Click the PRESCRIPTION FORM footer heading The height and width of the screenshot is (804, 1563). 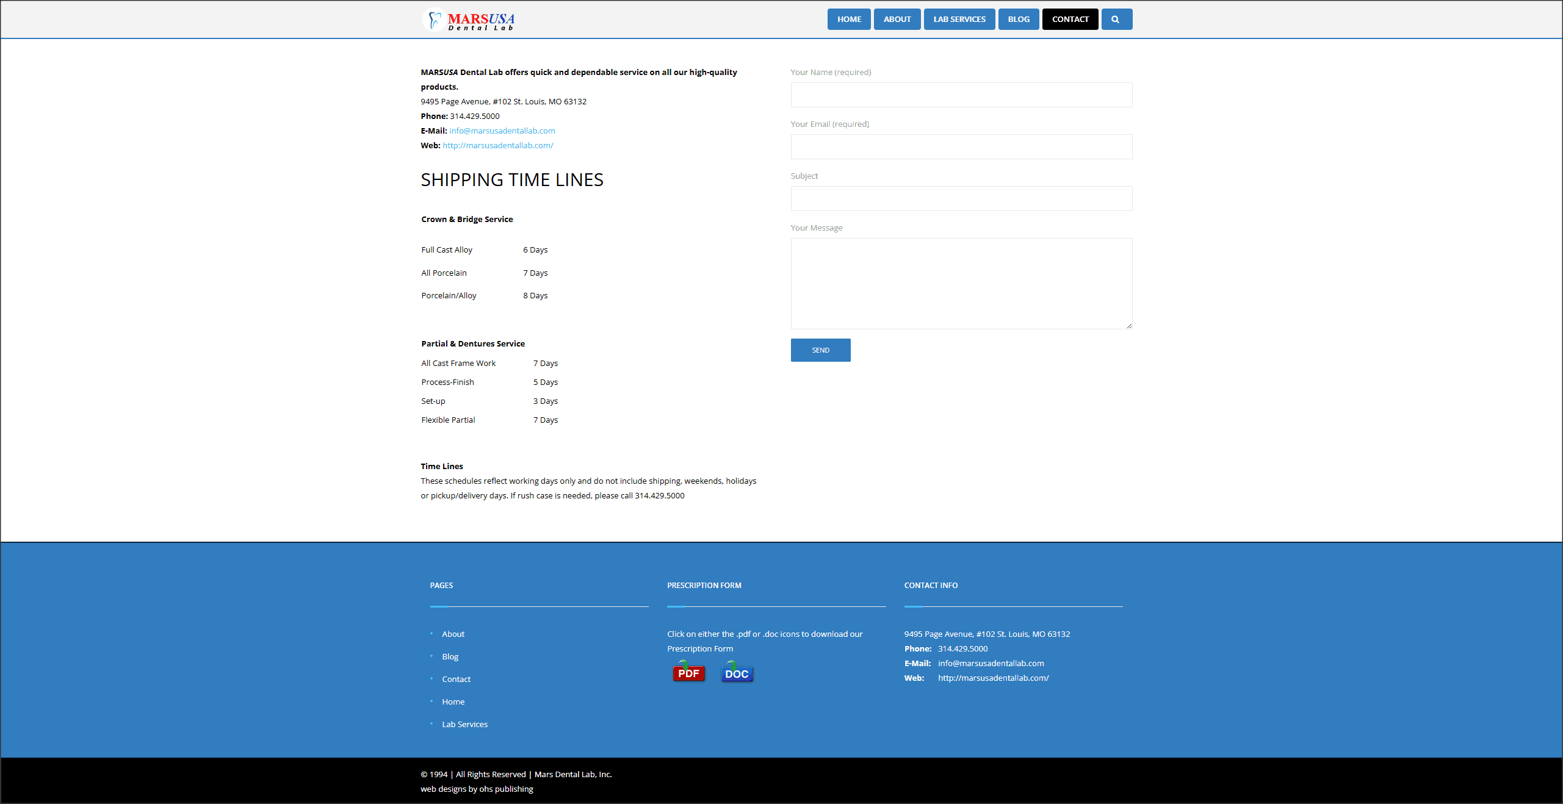704,586
